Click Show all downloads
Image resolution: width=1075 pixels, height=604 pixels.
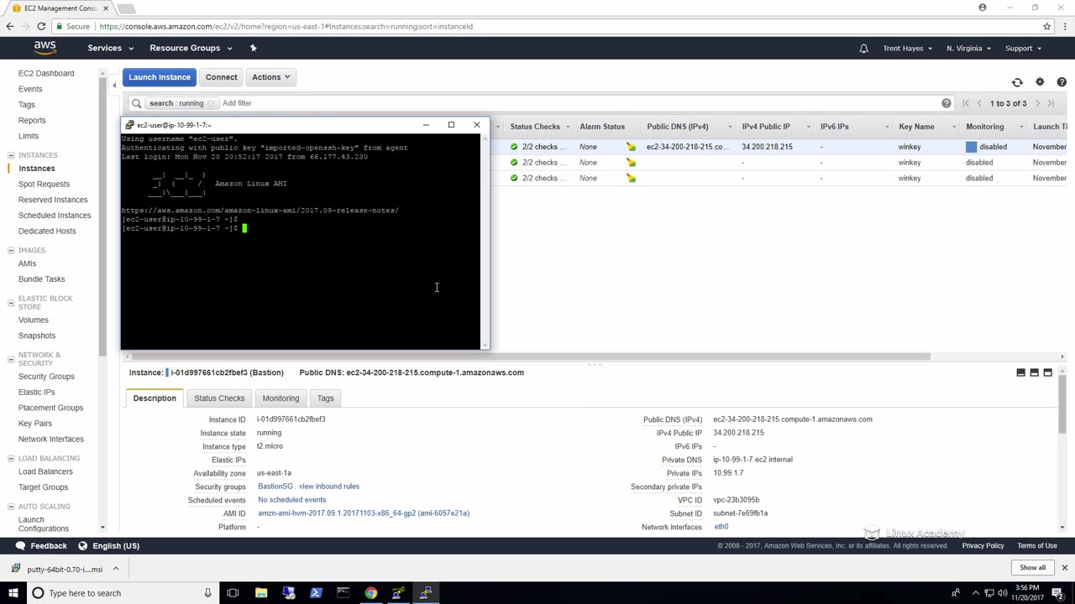tap(1032, 568)
